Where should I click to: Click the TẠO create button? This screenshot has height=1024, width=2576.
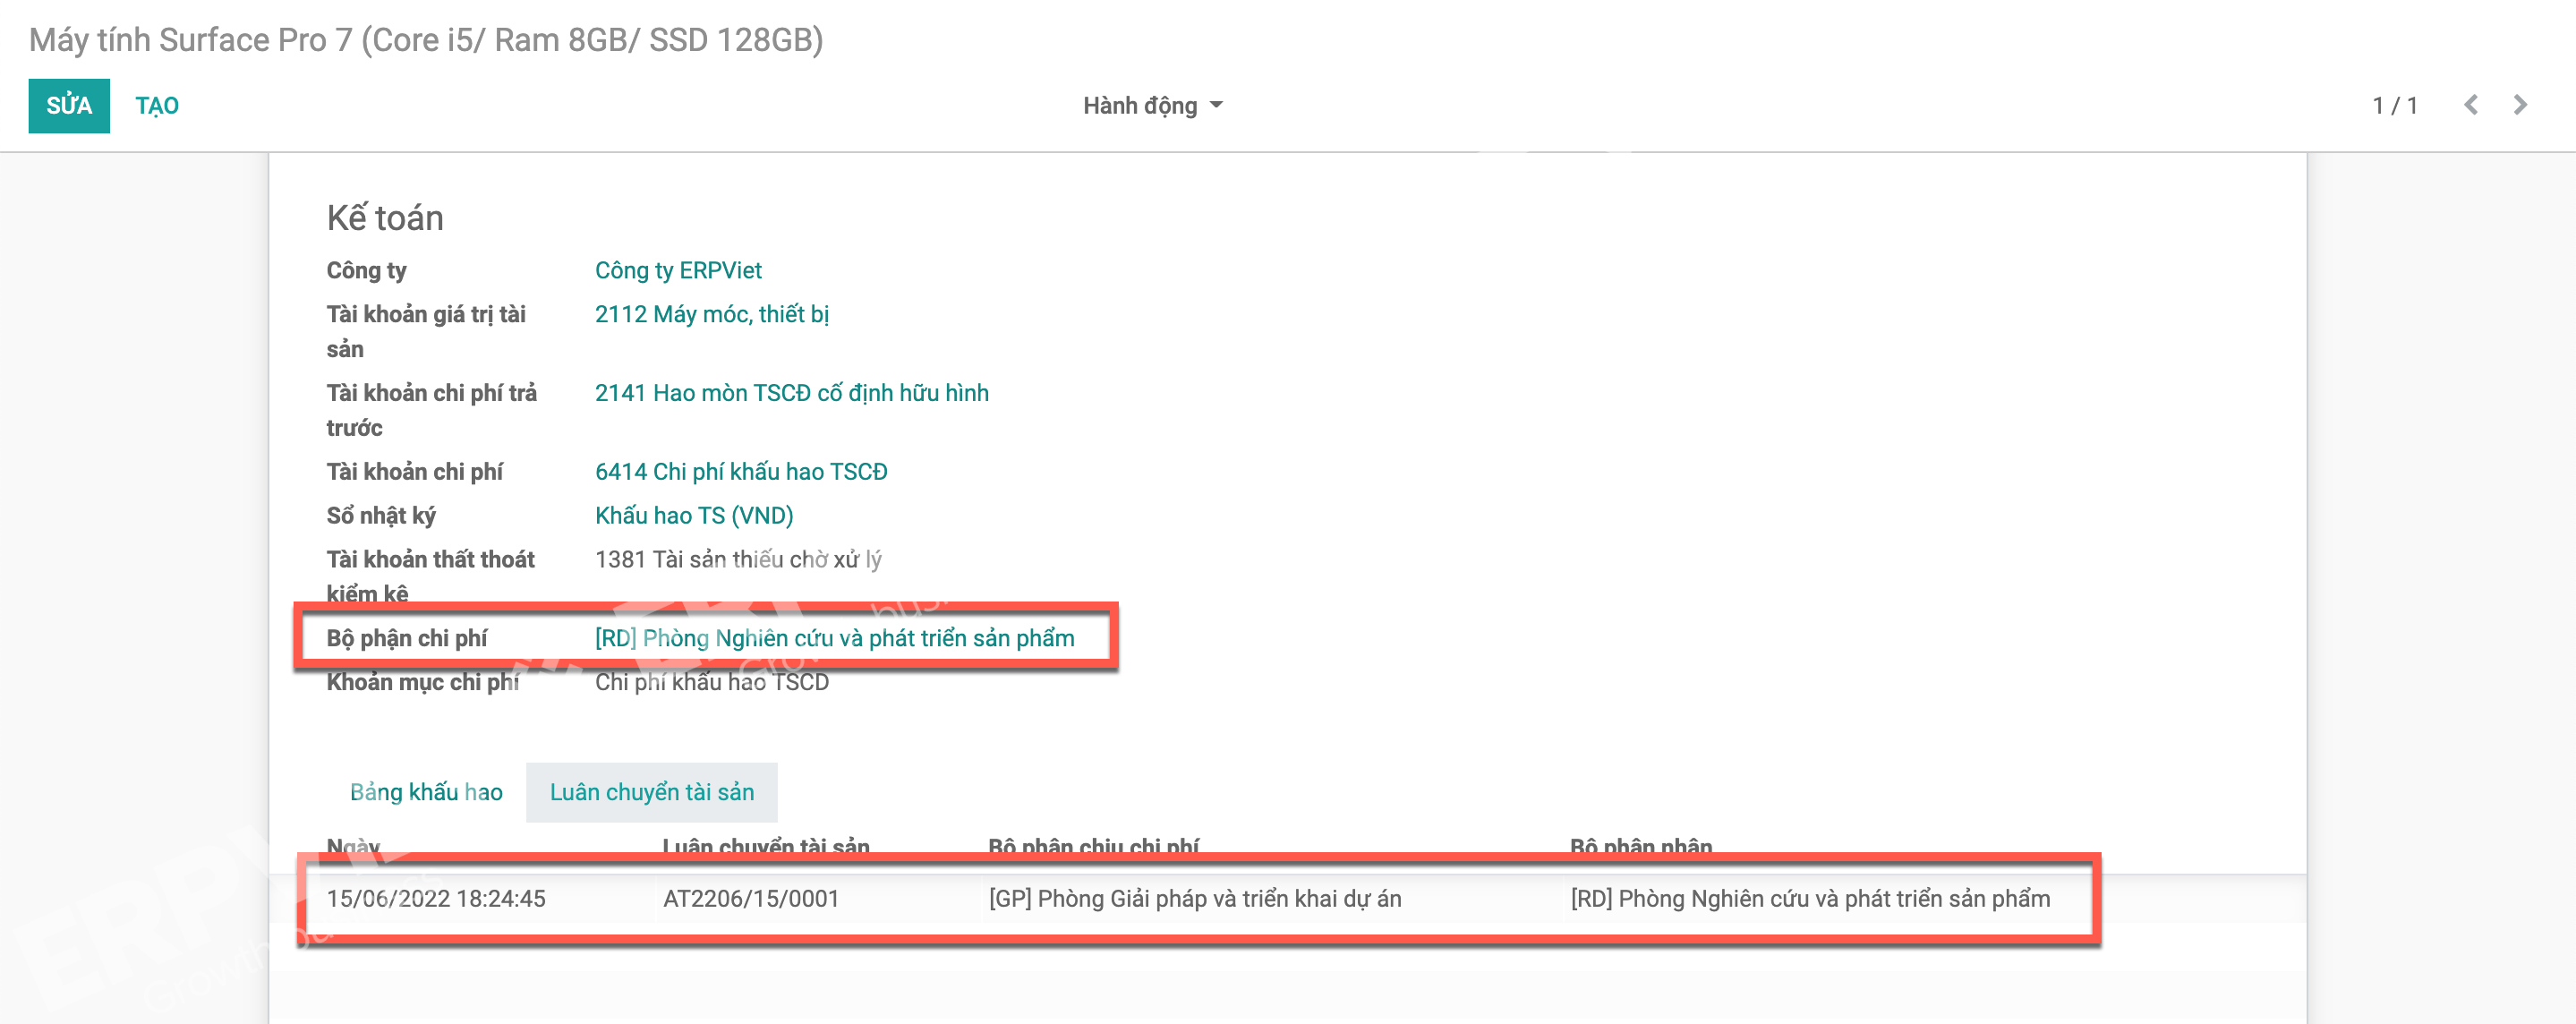coord(157,105)
